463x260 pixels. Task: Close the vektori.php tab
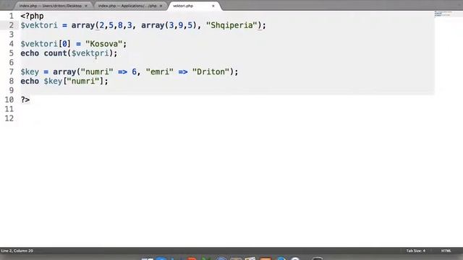pyautogui.click(x=213, y=6)
